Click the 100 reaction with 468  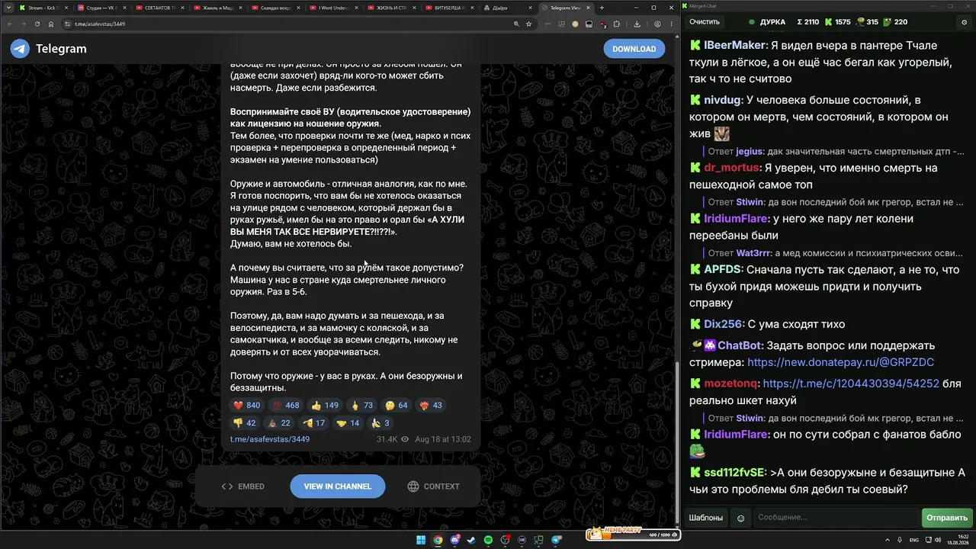tap(286, 406)
